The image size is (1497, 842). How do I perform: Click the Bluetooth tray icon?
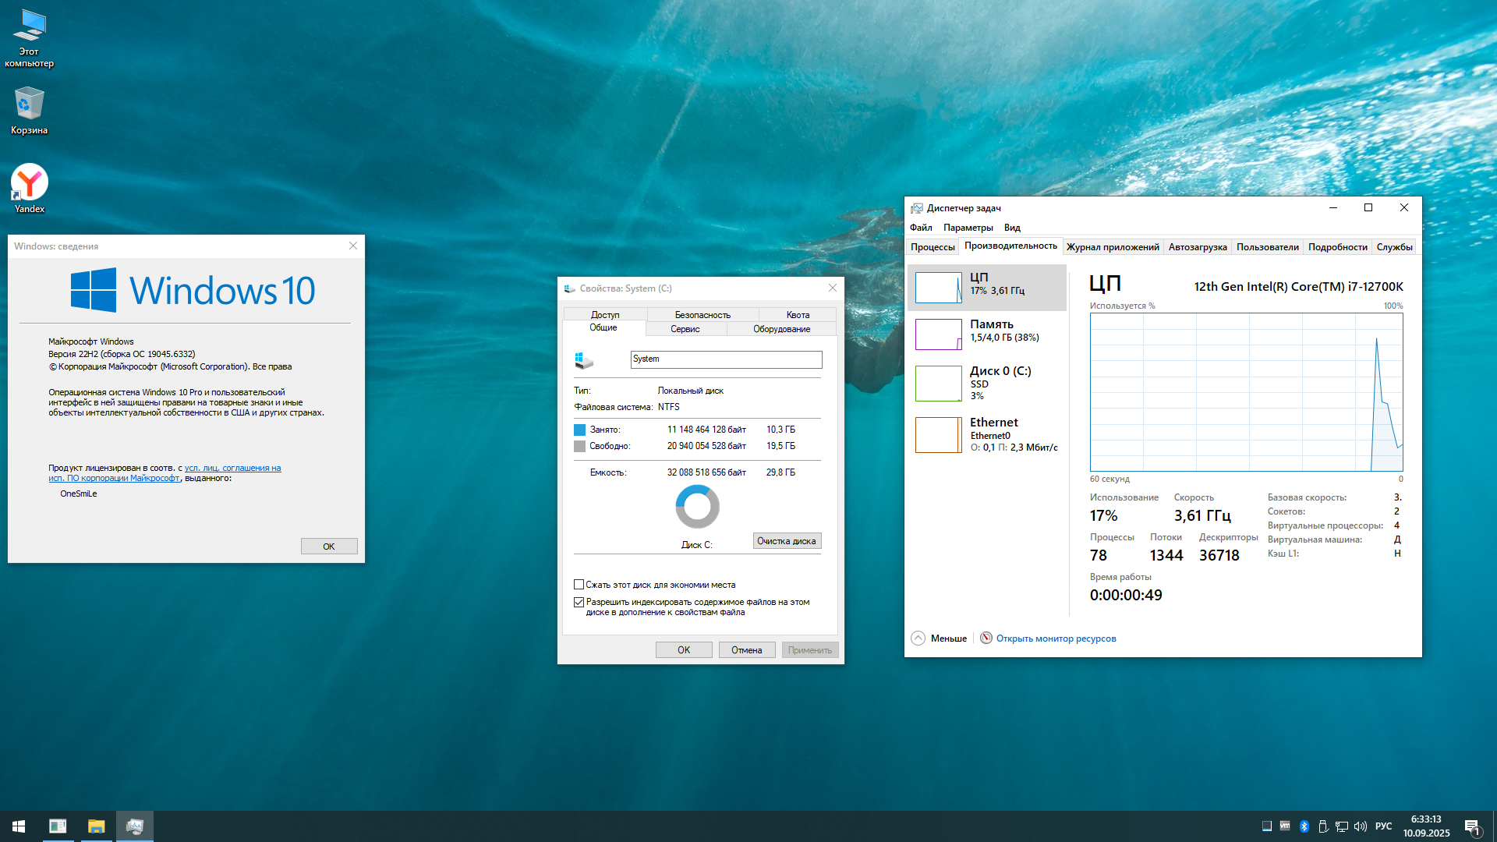pyautogui.click(x=1304, y=826)
